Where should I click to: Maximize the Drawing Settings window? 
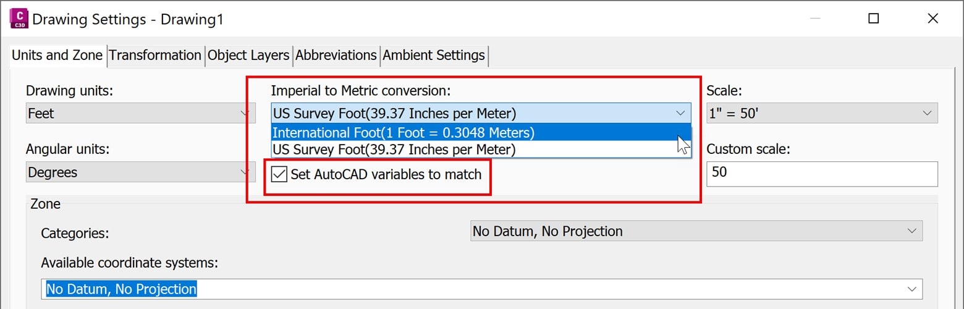(x=873, y=19)
